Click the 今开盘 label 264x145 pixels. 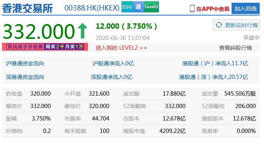click(73, 94)
